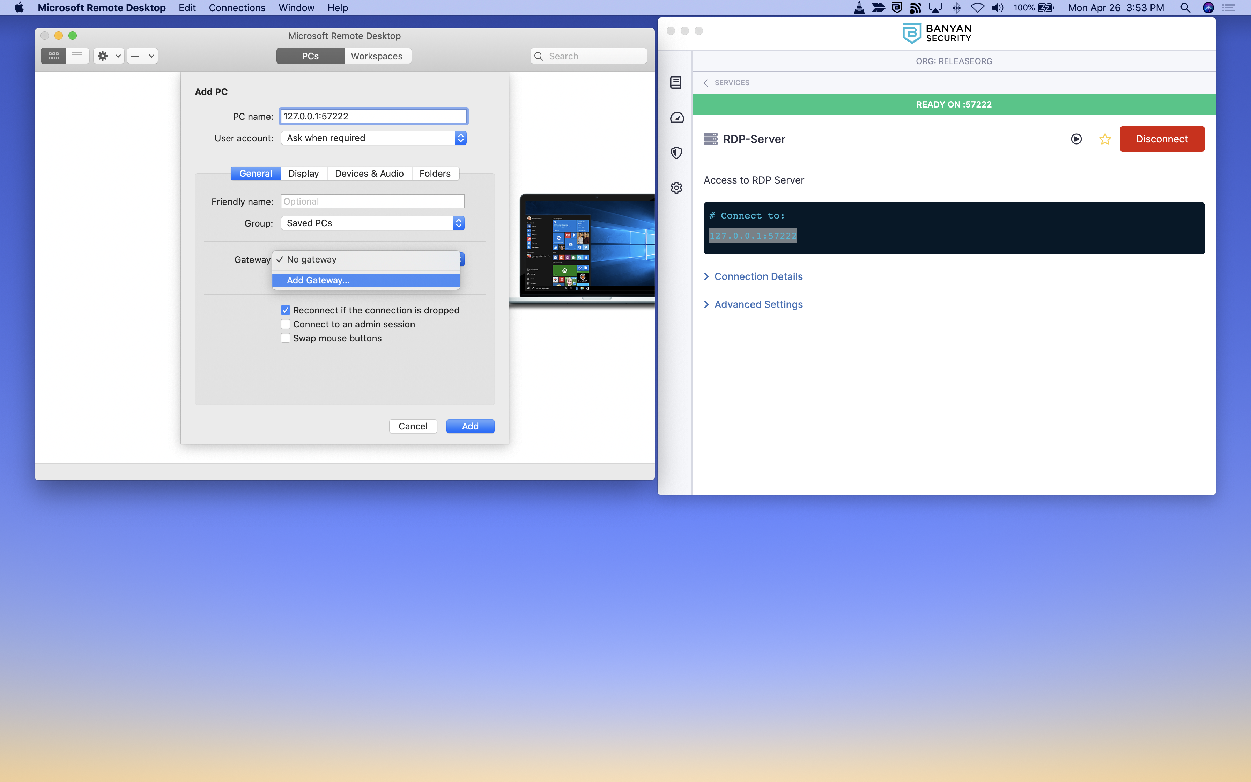This screenshot has height=782, width=1251.
Task: Click the play icon beside RDP-Server
Action: click(x=1076, y=139)
